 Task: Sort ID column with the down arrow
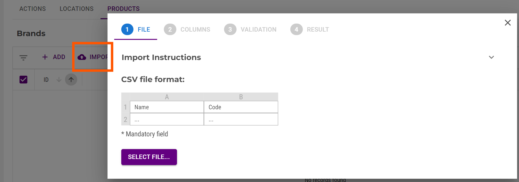tap(59, 80)
